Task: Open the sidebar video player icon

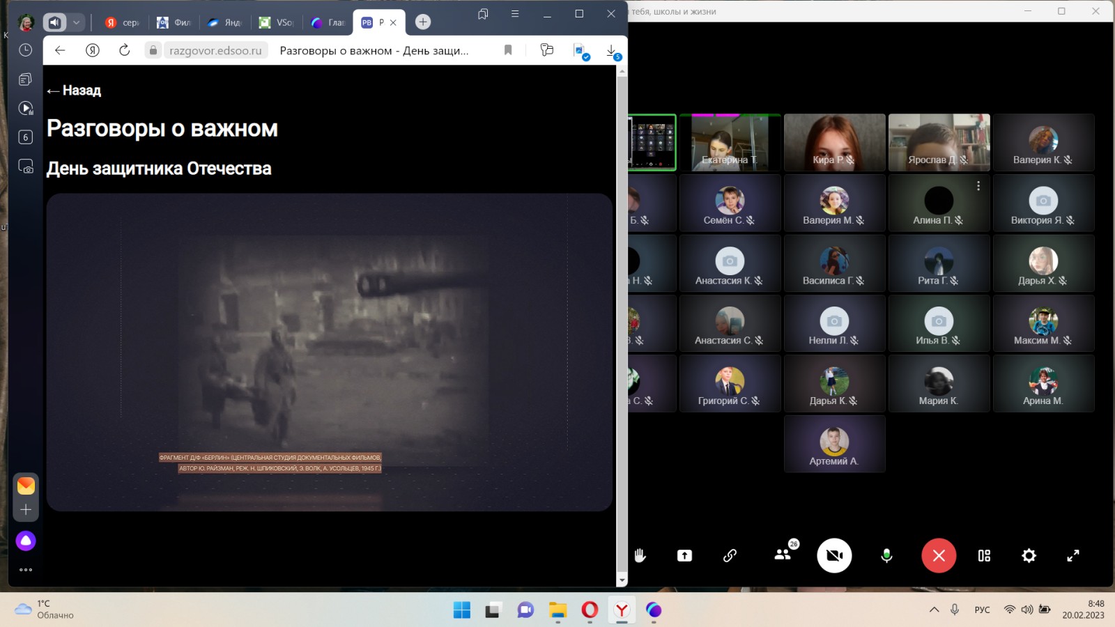Action: click(25, 108)
